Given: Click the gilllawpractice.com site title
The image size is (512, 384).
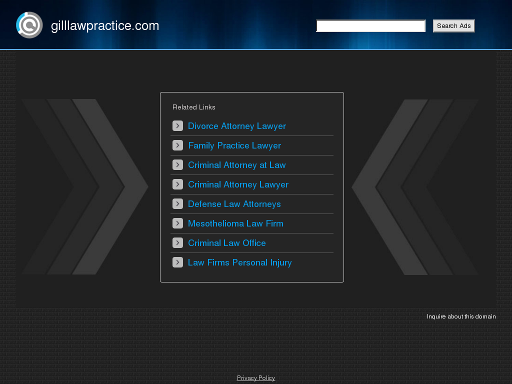Looking at the screenshot, I should click(105, 26).
